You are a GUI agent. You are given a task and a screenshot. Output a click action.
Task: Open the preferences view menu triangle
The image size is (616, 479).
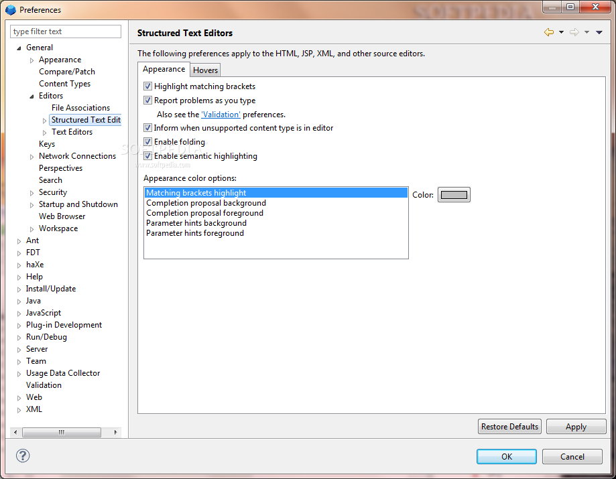(599, 32)
